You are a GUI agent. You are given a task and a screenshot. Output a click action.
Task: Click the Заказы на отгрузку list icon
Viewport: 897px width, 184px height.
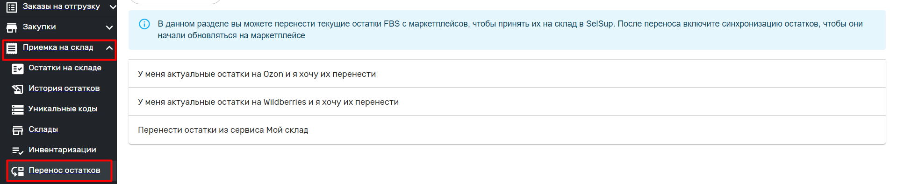click(x=12, y=7)
